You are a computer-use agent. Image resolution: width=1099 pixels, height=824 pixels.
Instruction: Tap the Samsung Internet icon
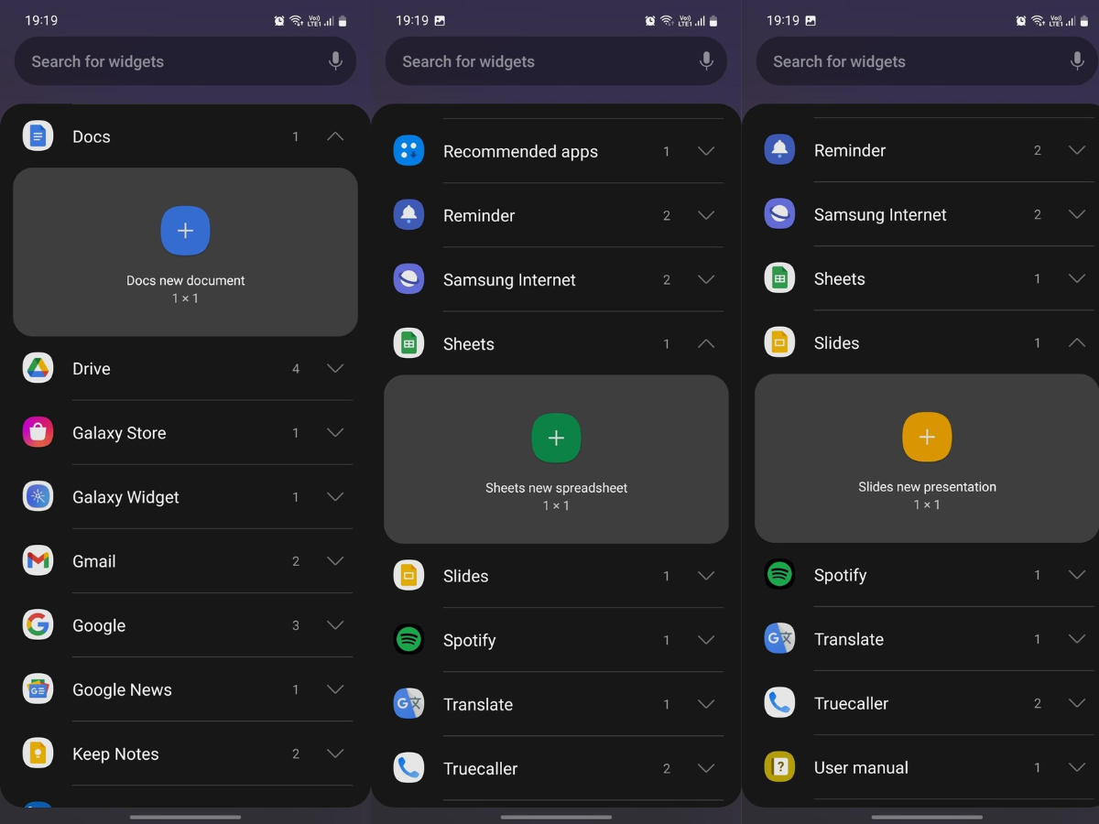pyautogui.click(x=408, y=280)
